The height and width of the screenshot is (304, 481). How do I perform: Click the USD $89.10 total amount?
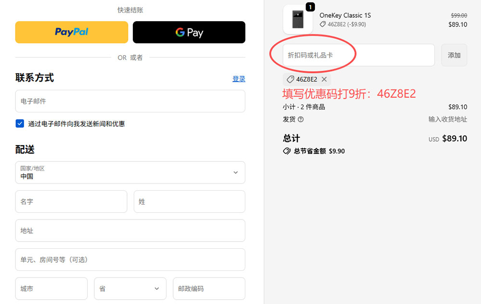point(448,139)
